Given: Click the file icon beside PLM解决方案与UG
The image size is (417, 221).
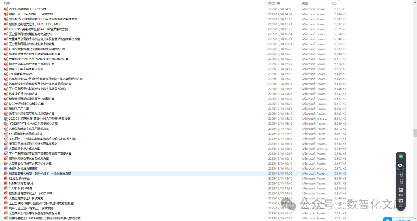Looking at the screenshot, I should tap(6, 184).
